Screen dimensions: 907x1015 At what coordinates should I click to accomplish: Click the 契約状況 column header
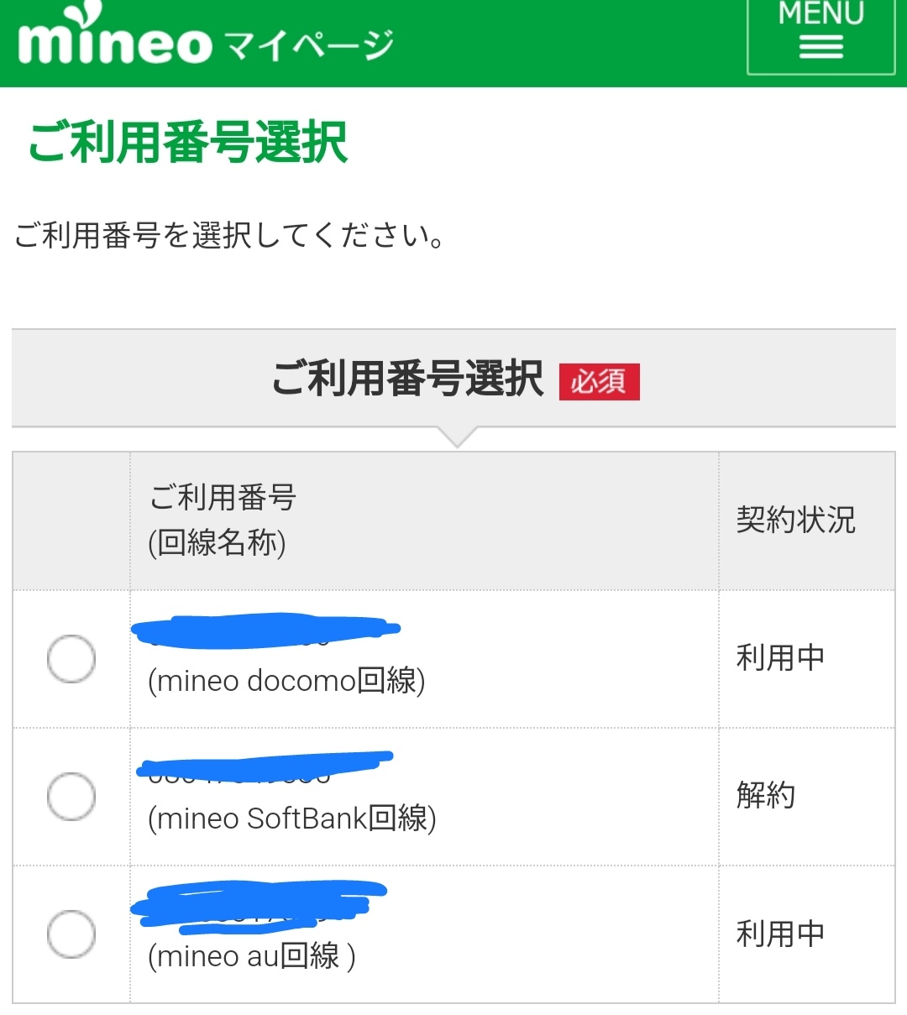point(795,521)
